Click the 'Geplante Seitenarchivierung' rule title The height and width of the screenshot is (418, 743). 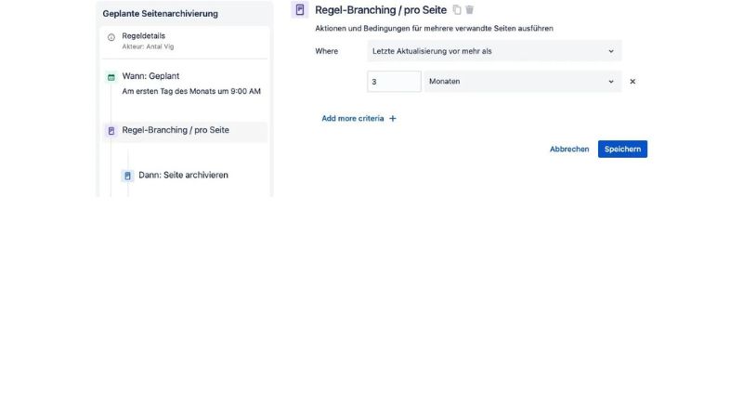161,14
